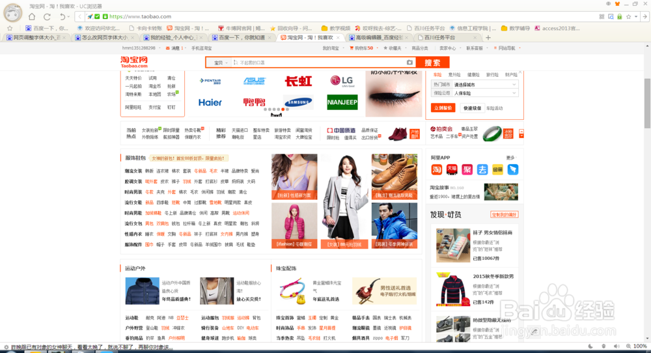Open the yellow 旺旺 app icon
The height and width of the screenshot is (353, 651).
[x=497, y=169]
